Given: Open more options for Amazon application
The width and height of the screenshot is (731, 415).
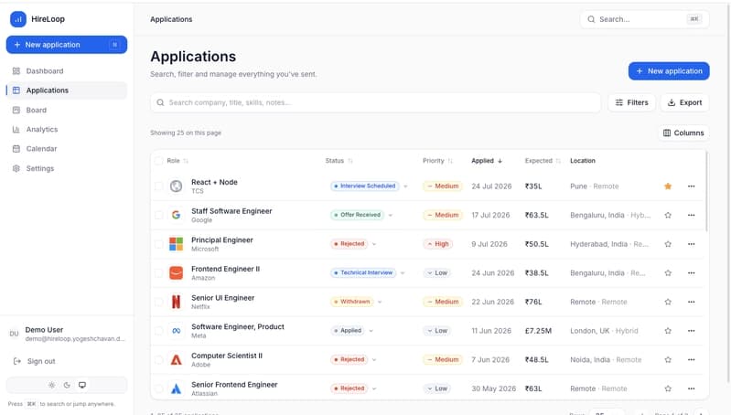Looking at the screenshot, I should point(692,273).
